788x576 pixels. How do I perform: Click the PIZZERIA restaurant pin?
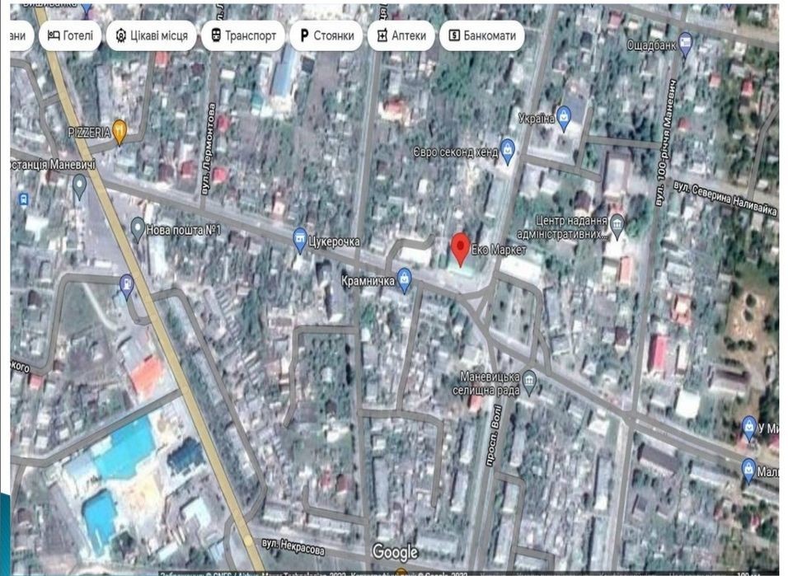119,132
